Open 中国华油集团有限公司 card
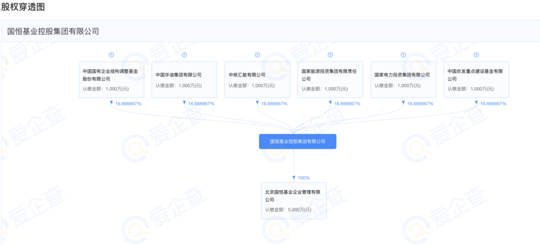540x246 pixels. (x=184, y=79)
